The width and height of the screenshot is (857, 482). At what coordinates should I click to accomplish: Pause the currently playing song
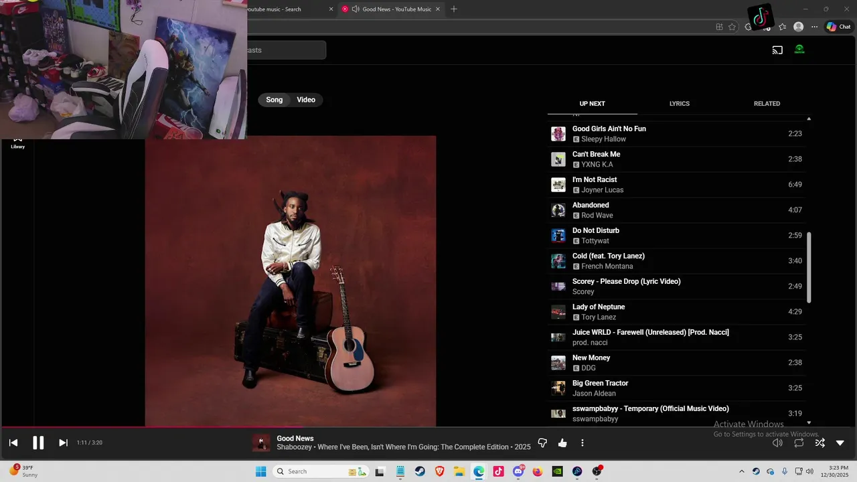point(38,443)
